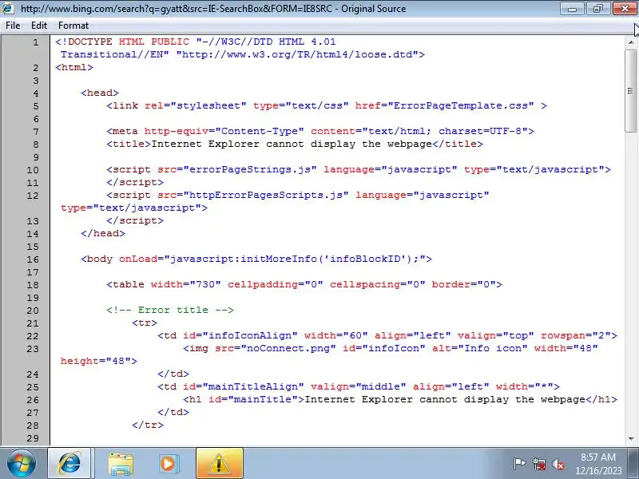
Task: Open the yellow warning app in the taskbar
Action: (x=219, y=464)
